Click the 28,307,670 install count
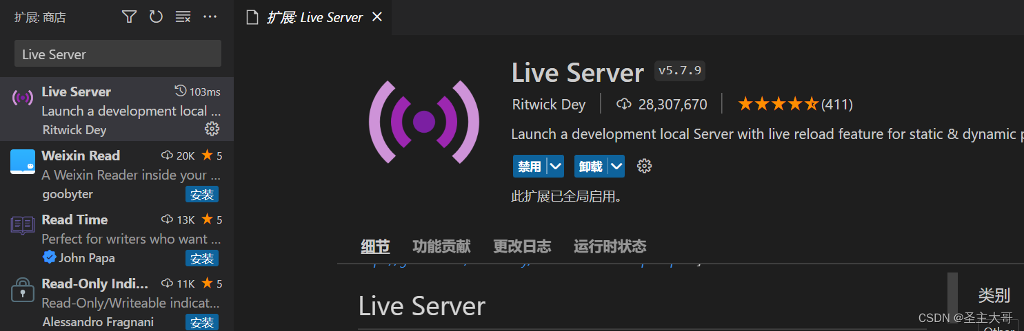Image resolution: width=1024 pixels, height=331 pixels. pyautogui.click(x=662, y=105)
